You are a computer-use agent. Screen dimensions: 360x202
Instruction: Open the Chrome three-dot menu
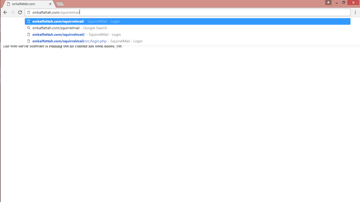[355, 12]
